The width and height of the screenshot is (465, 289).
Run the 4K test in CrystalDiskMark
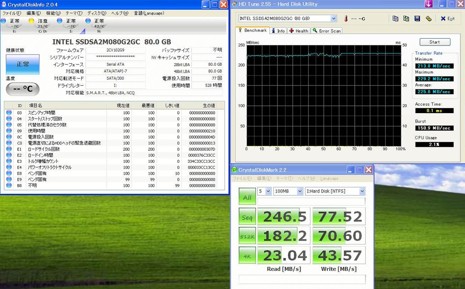[247, 255]
